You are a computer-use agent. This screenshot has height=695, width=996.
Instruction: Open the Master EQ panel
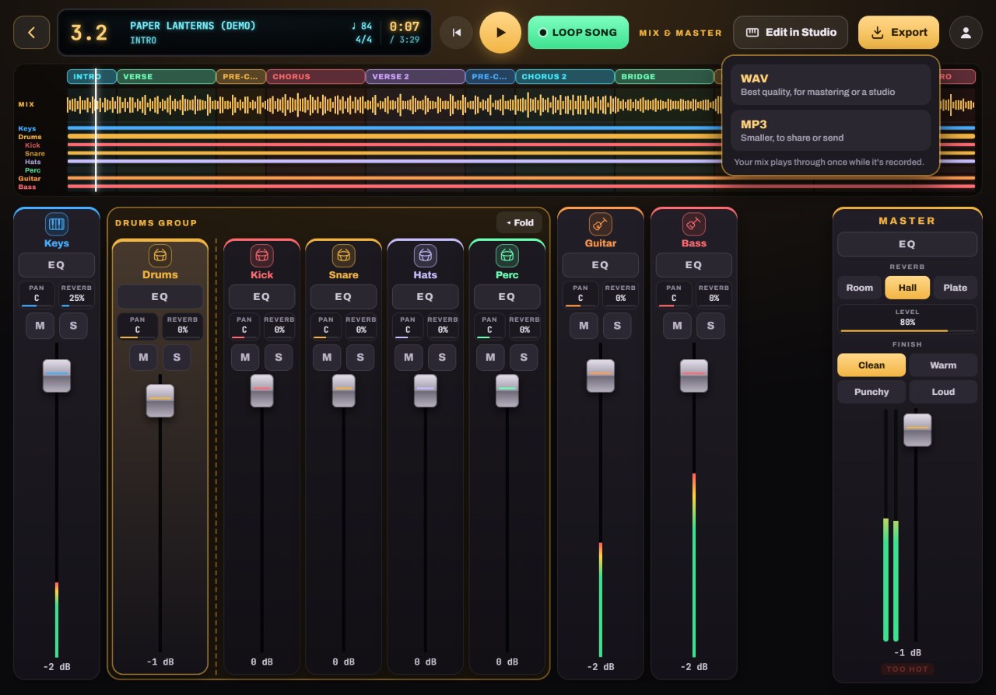[907, 244]
